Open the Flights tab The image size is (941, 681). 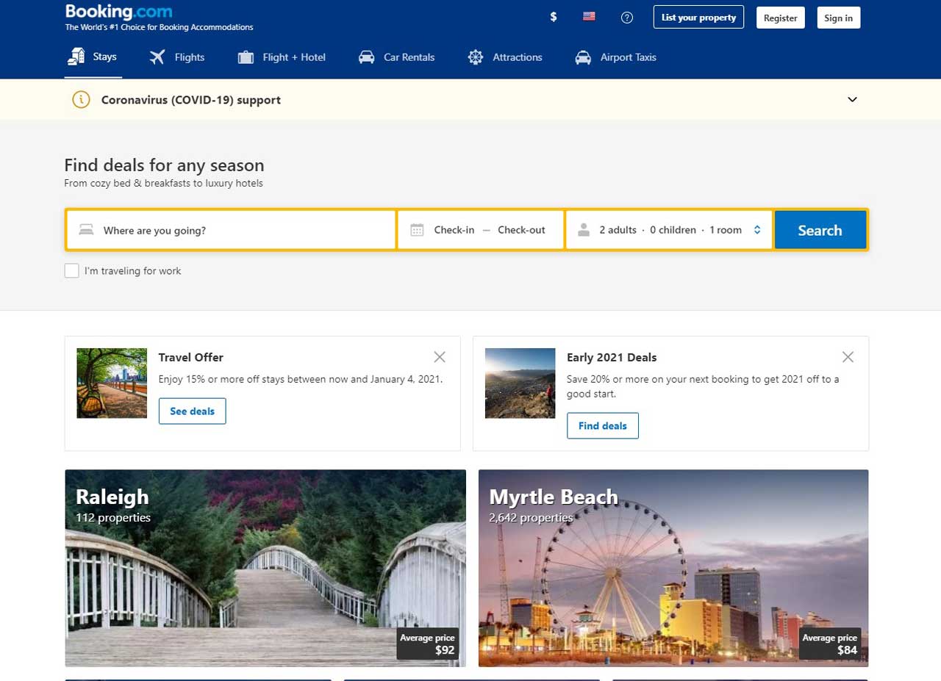coord(176,57)
